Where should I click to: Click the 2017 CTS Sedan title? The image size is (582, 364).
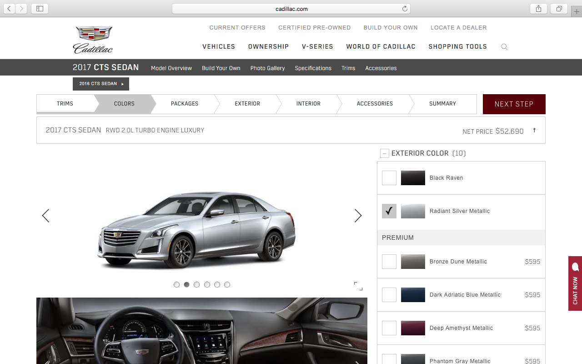click(105, 67)
